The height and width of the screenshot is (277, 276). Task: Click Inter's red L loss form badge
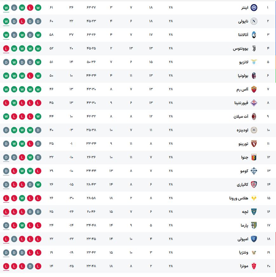click(30, 8)
